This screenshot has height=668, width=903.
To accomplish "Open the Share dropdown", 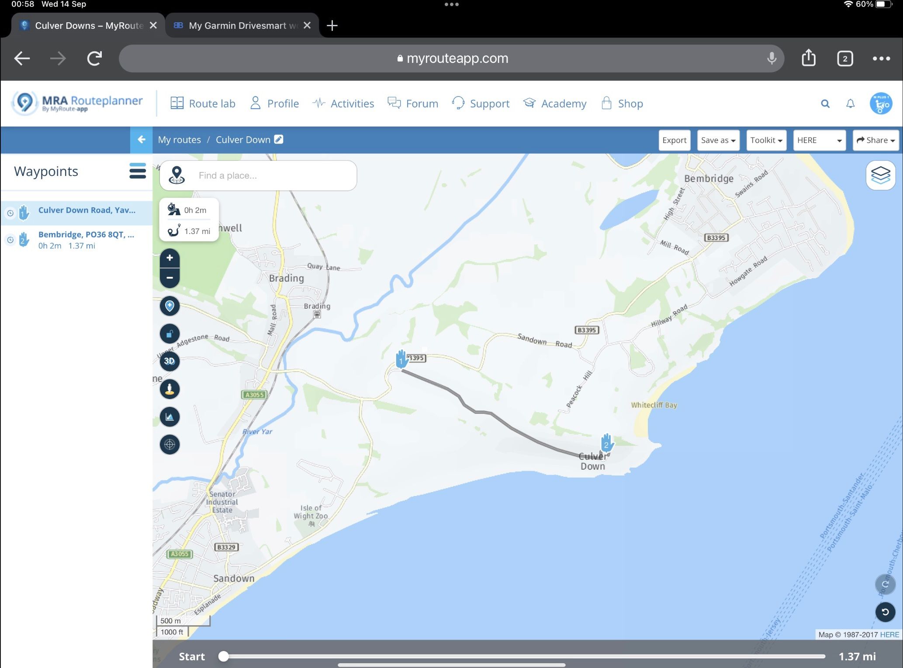I will [875, 140].
